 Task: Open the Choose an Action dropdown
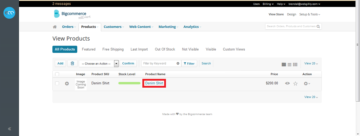point(99,64)
